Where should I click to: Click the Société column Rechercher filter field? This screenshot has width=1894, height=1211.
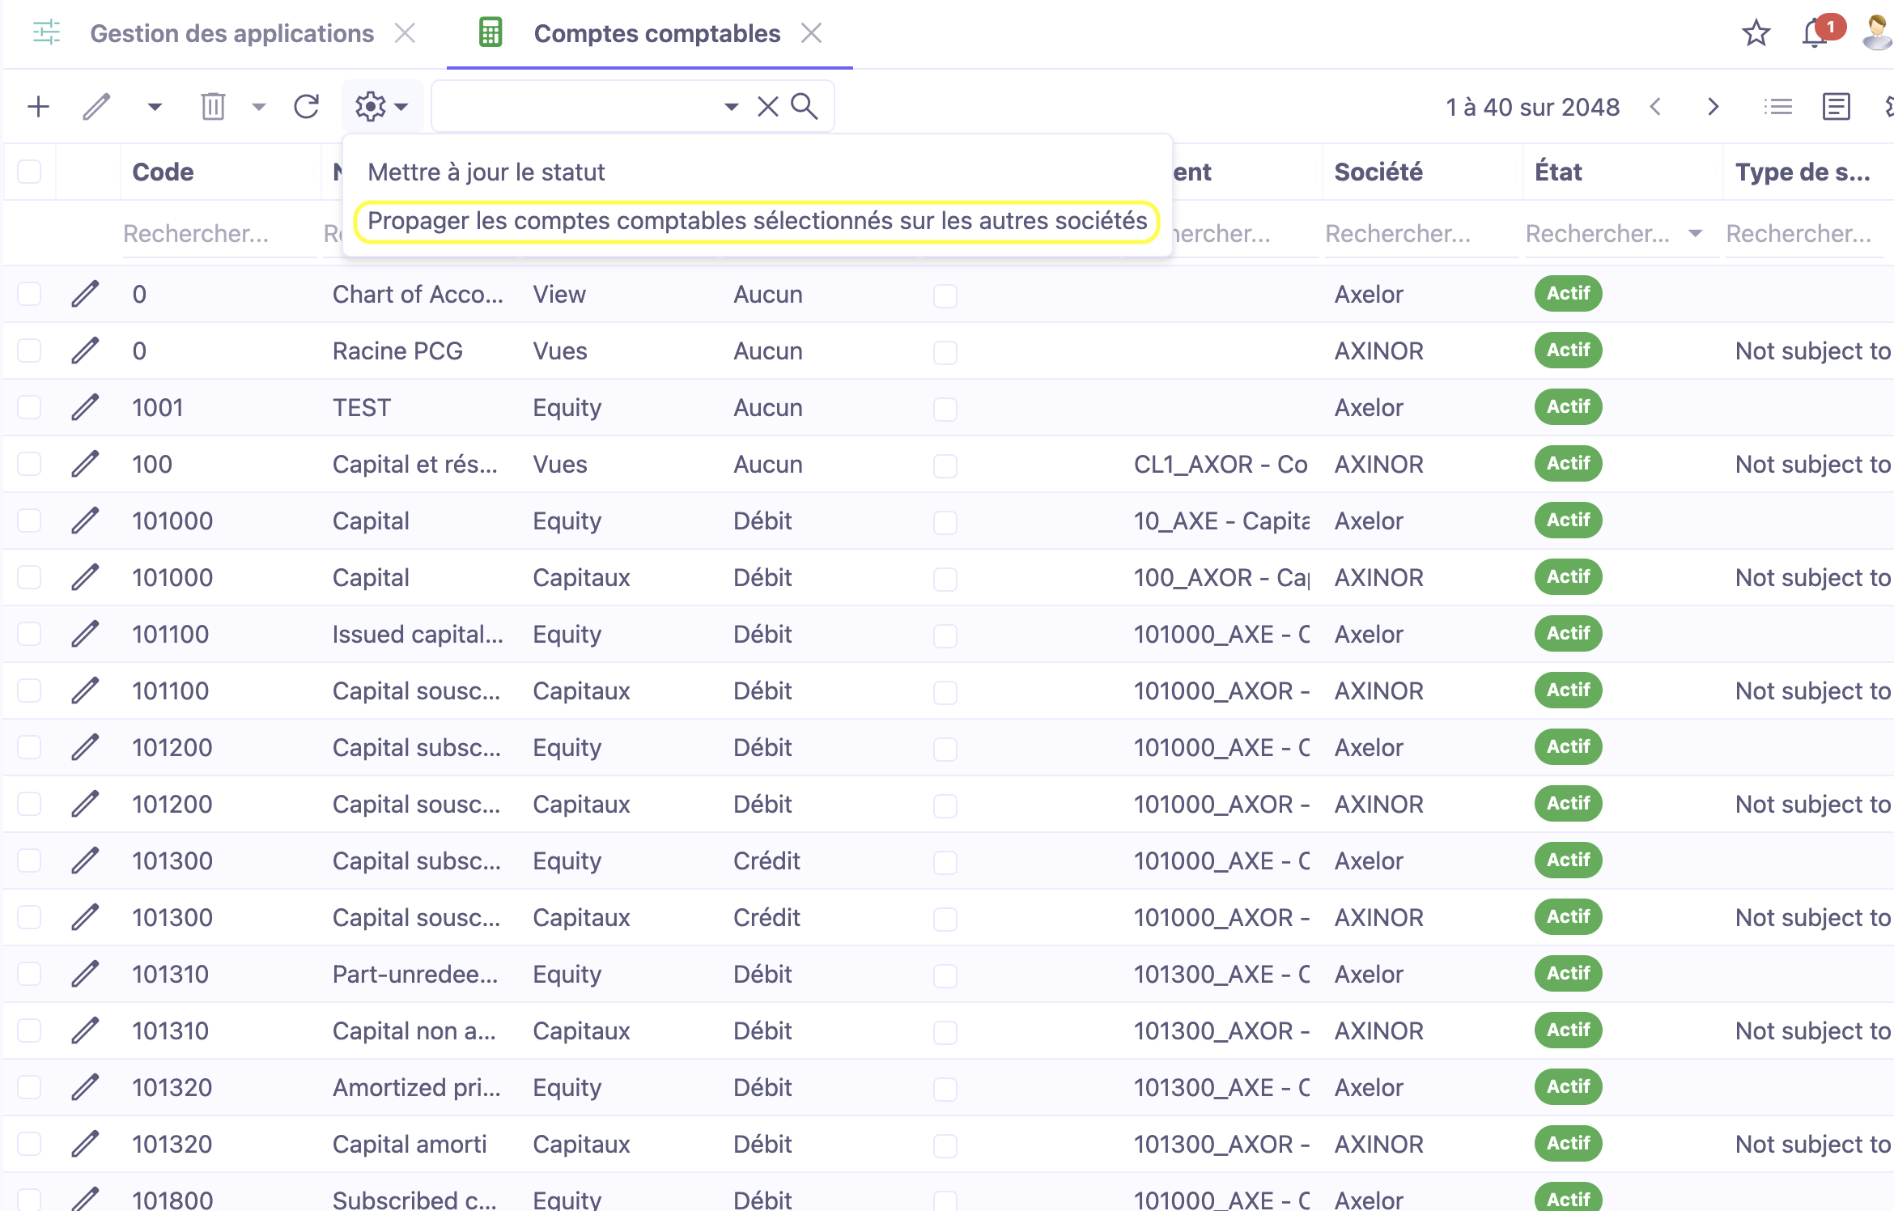pos(1420,234)
